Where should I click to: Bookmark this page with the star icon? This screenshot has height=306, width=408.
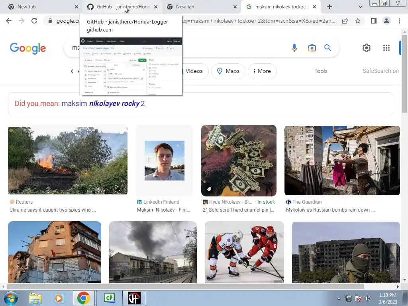(x=358, y=21)
